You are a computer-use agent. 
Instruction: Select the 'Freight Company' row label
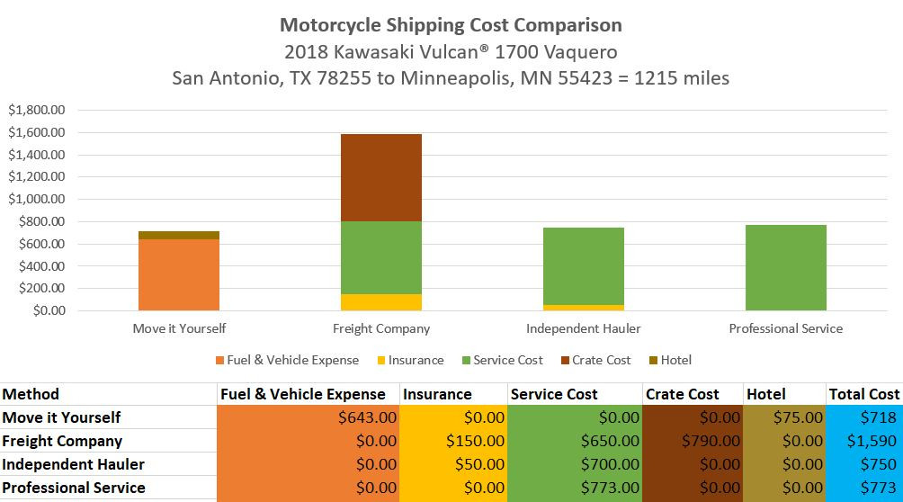click(108, 440)
